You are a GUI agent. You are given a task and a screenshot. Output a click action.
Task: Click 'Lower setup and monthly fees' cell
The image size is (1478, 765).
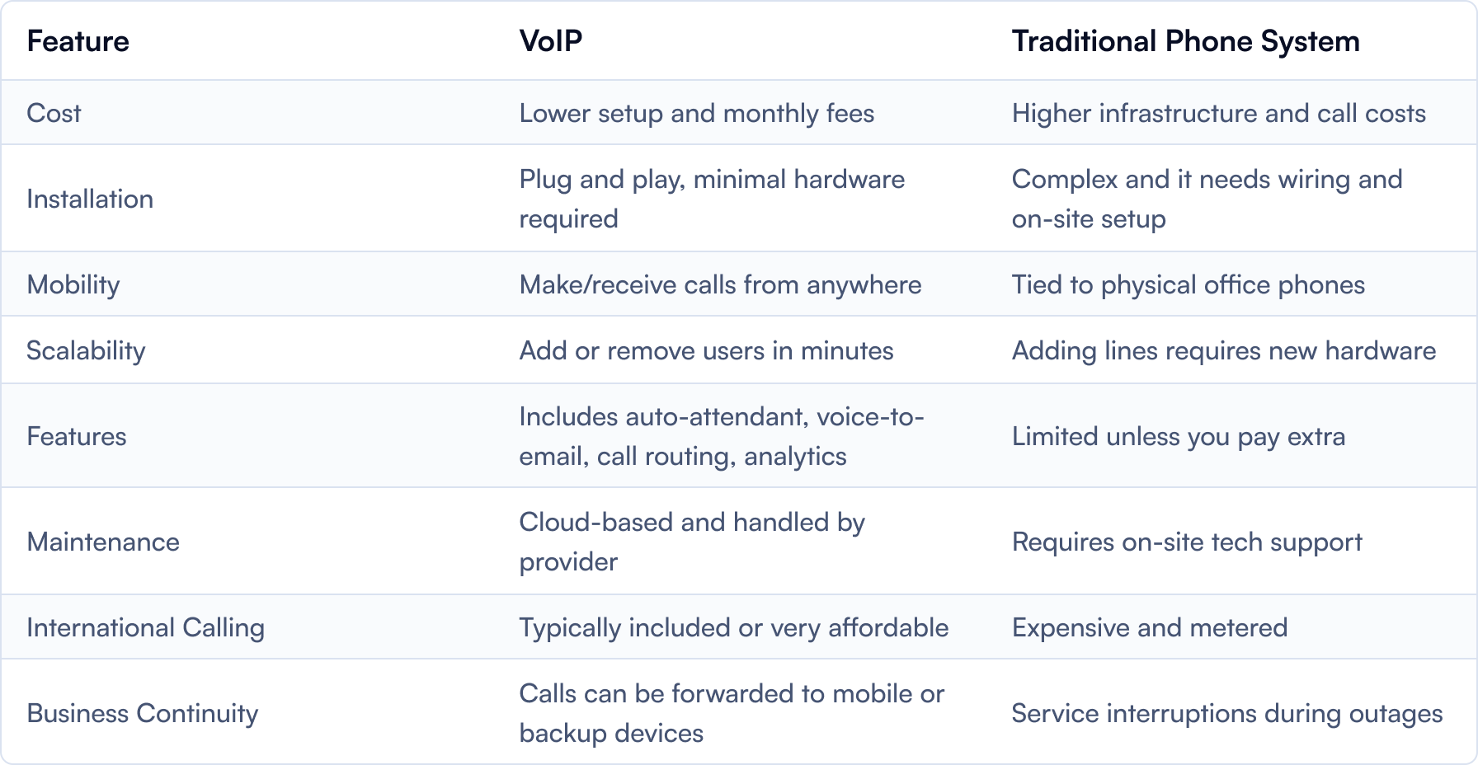[696, 113]
